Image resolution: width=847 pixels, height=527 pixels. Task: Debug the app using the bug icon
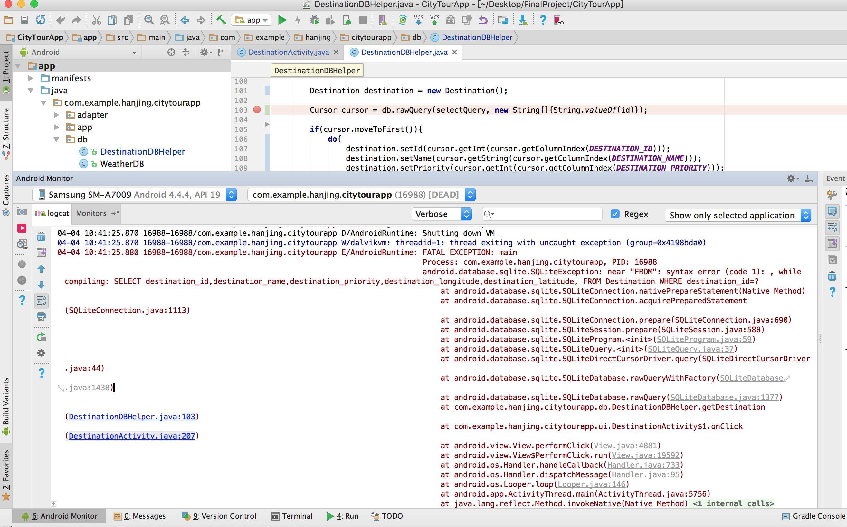pyautogui.click(x=314, y=20)
